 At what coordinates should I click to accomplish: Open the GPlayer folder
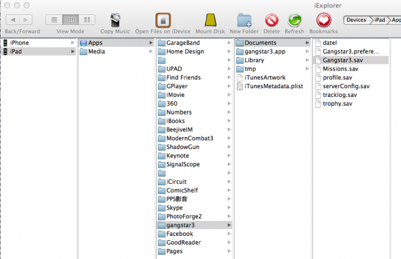click(x=194, y=86)
